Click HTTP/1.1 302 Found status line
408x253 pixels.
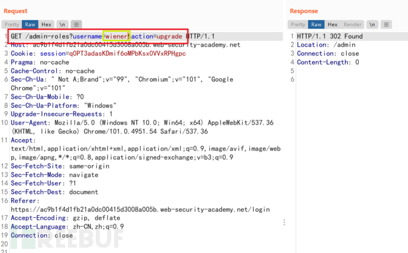330,36
